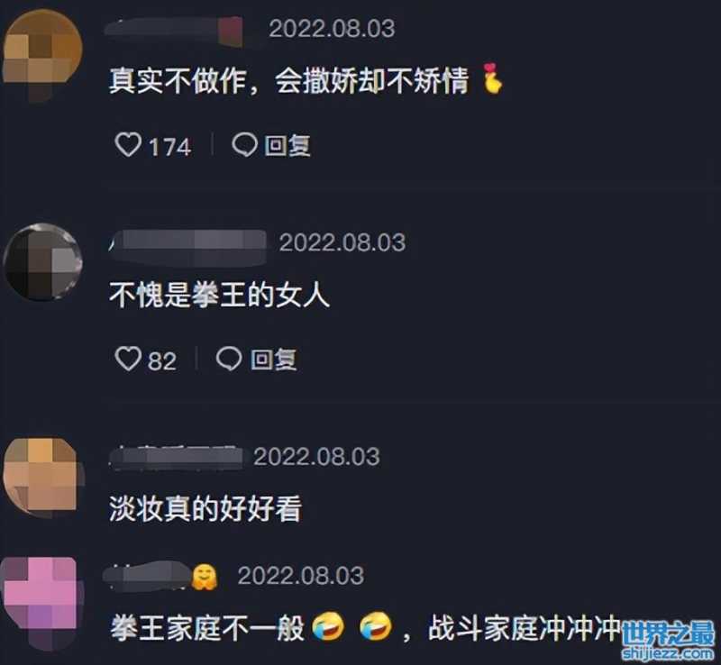Open the fourth commenter's pink avatar
The image size is (721, 665).
click(x=41, y=604)
